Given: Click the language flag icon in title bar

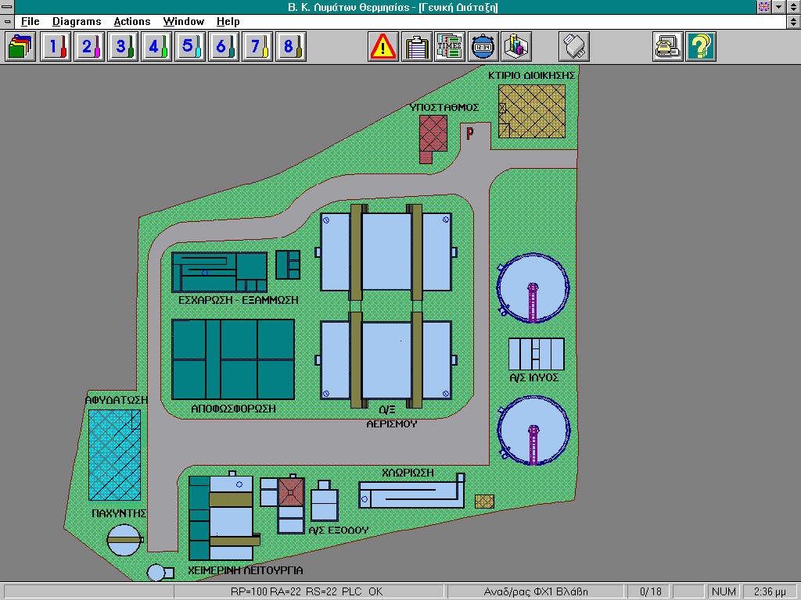Looking at the screenshot, I should 763,7.
